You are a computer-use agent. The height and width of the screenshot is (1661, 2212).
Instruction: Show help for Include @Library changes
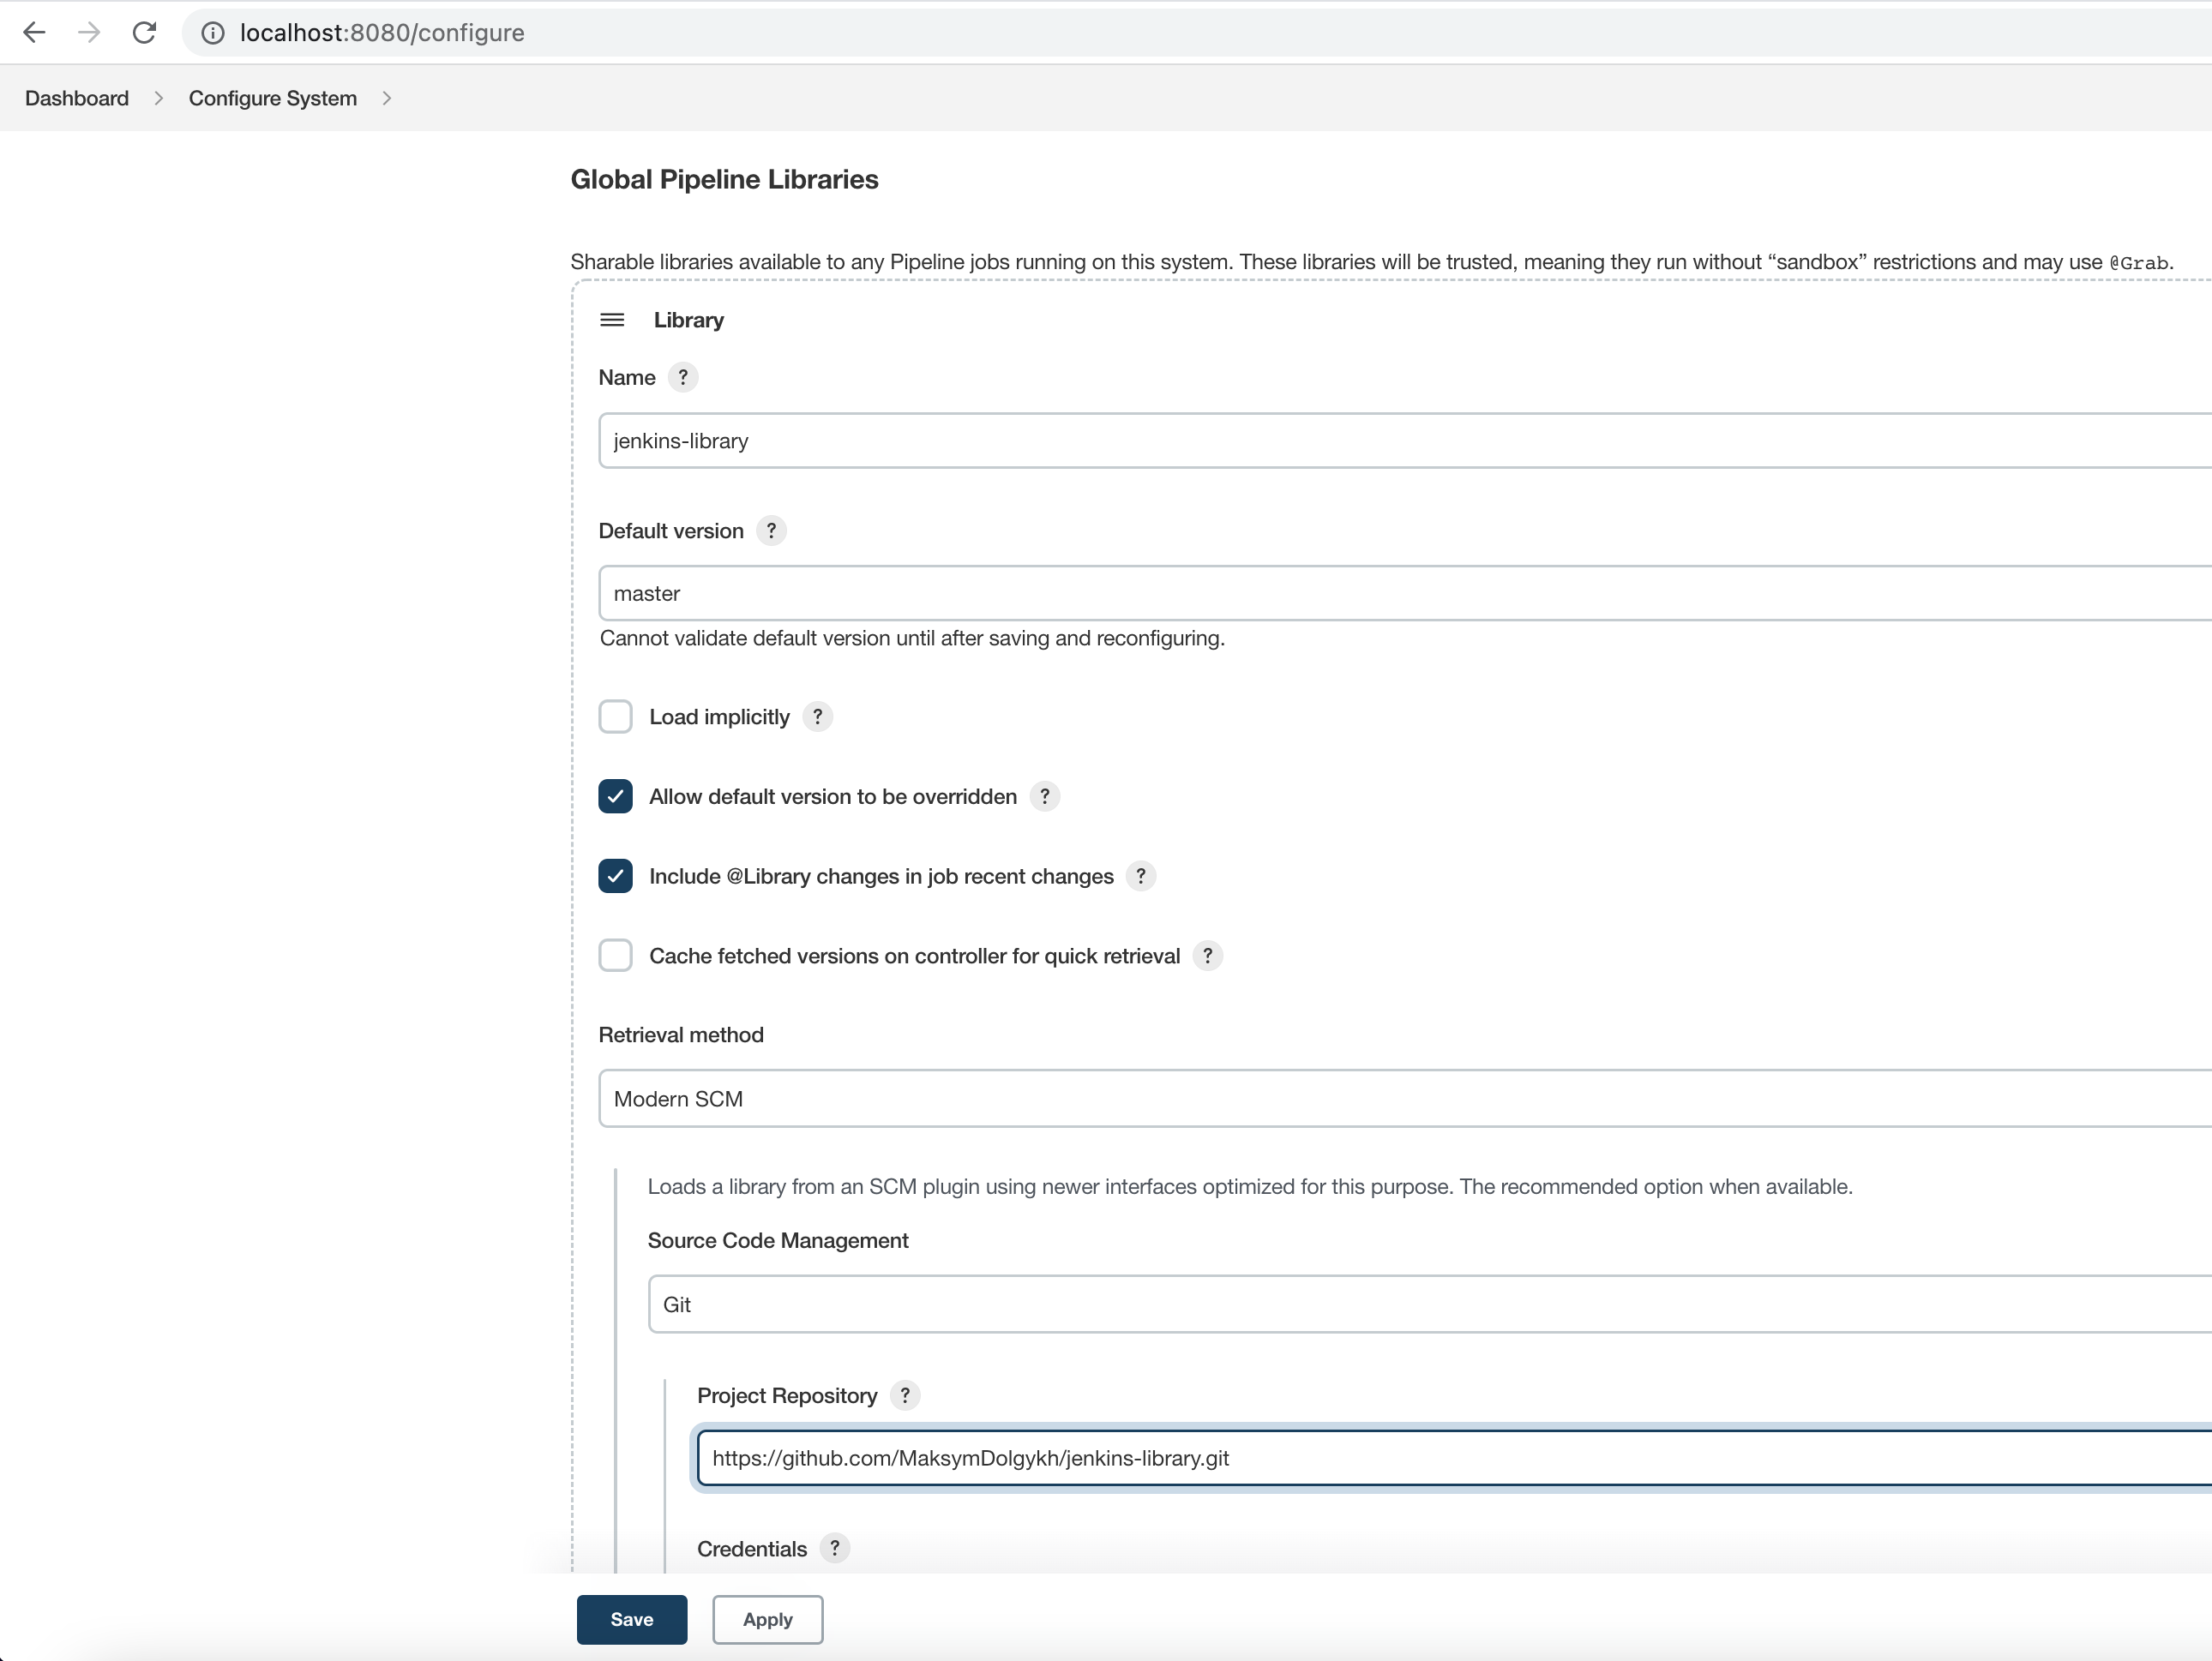1141,877
